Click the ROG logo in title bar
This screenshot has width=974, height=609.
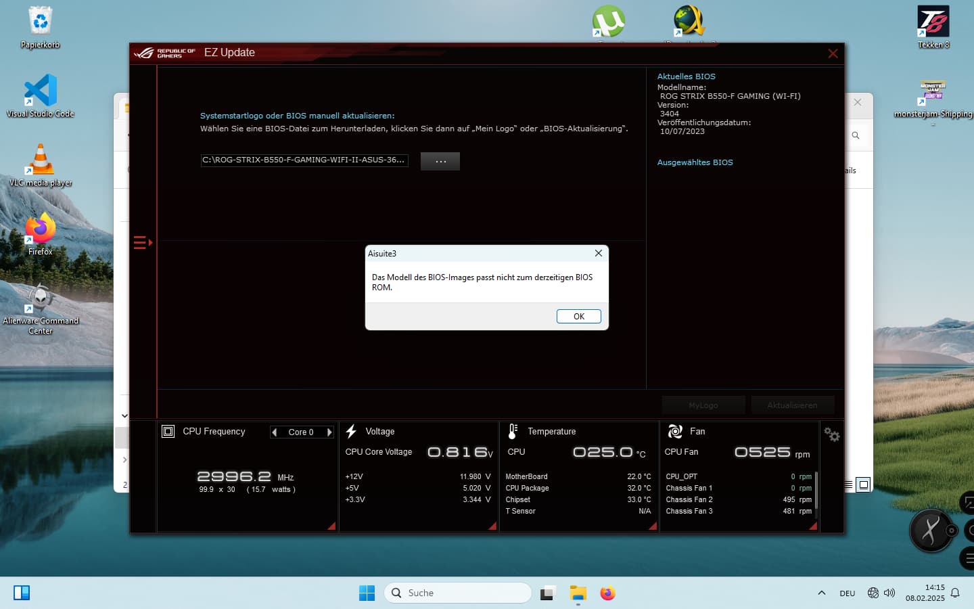(164, 53)
